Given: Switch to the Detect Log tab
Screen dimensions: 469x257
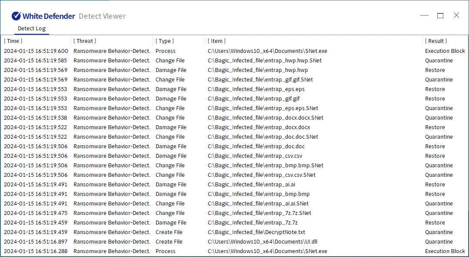Looking at the screenshot, I should pos(31,29).
